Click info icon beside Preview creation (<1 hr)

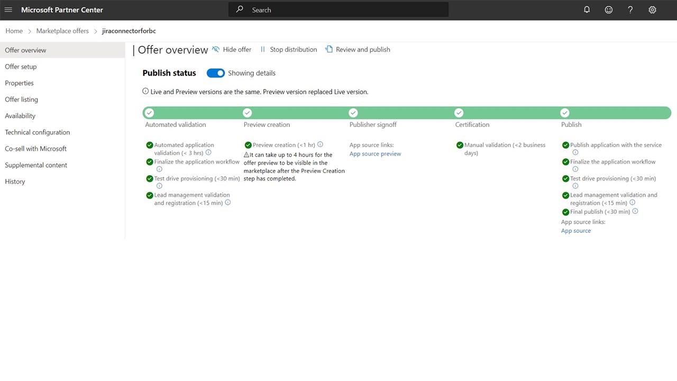(x=320, y=144)
